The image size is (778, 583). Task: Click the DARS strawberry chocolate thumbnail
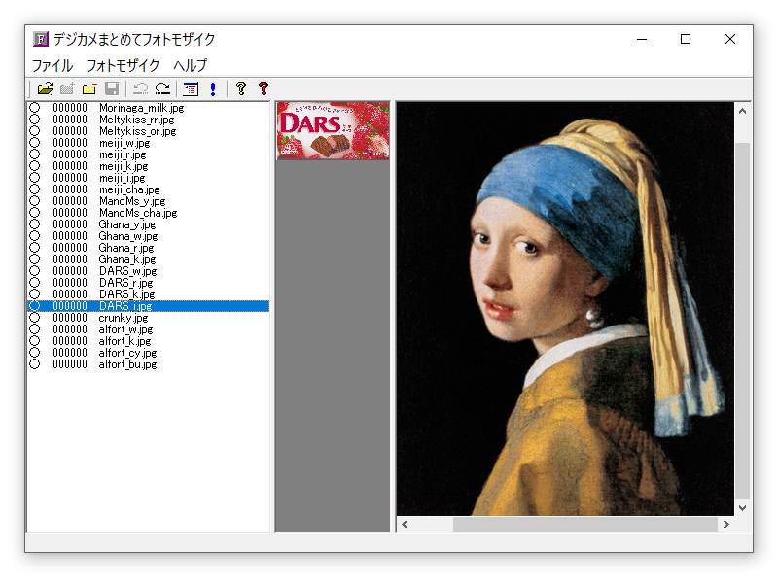pyautogui.click(x=333, y=130)
